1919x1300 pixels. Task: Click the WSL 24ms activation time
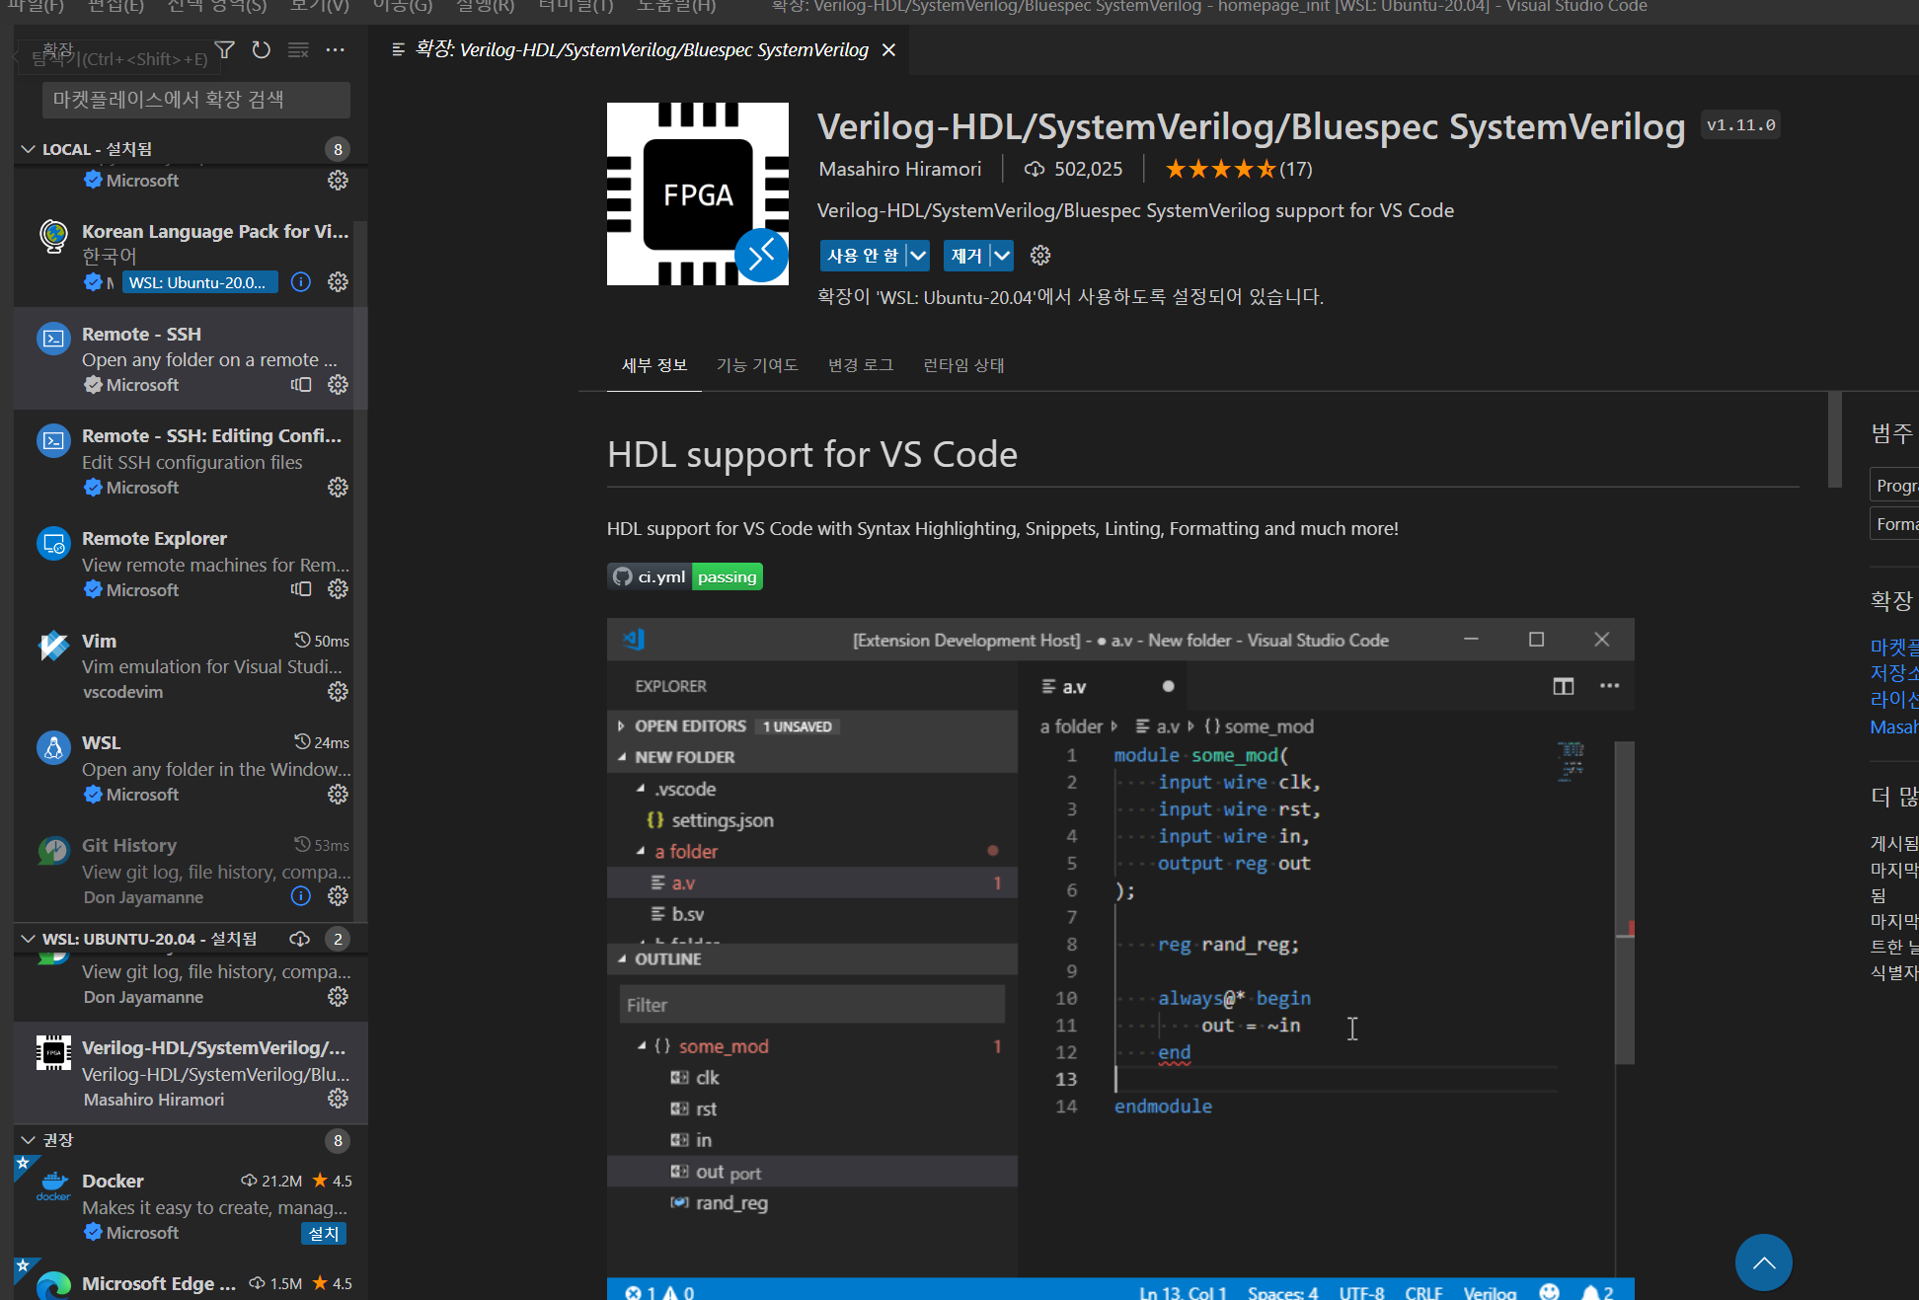[x=322, y=742]
